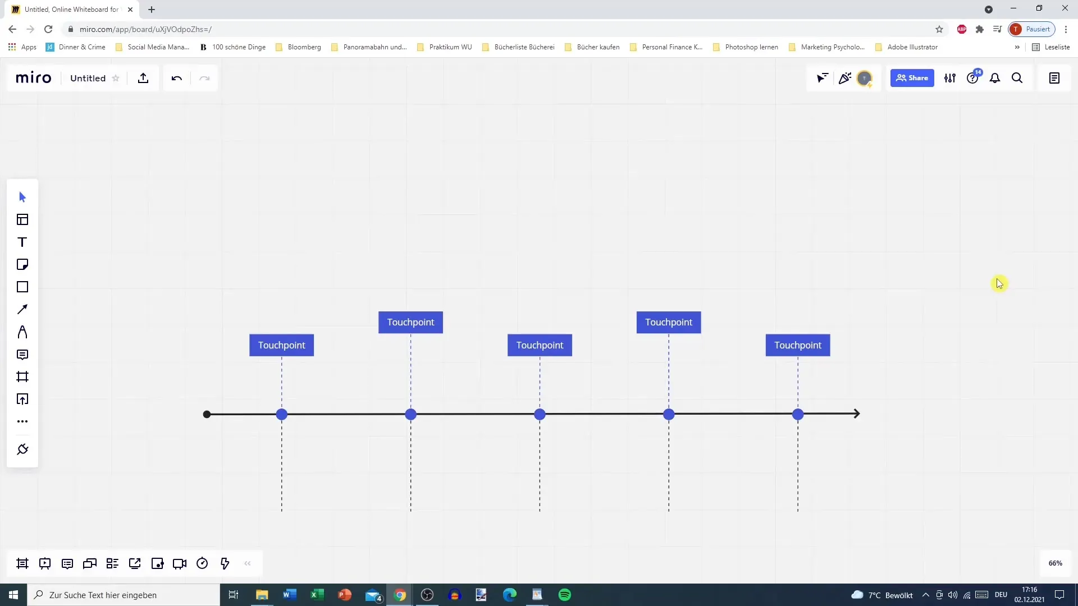
Task: Click a Touchpoint node on timeline
Action: pyautogui.click(x=281, y=414)
